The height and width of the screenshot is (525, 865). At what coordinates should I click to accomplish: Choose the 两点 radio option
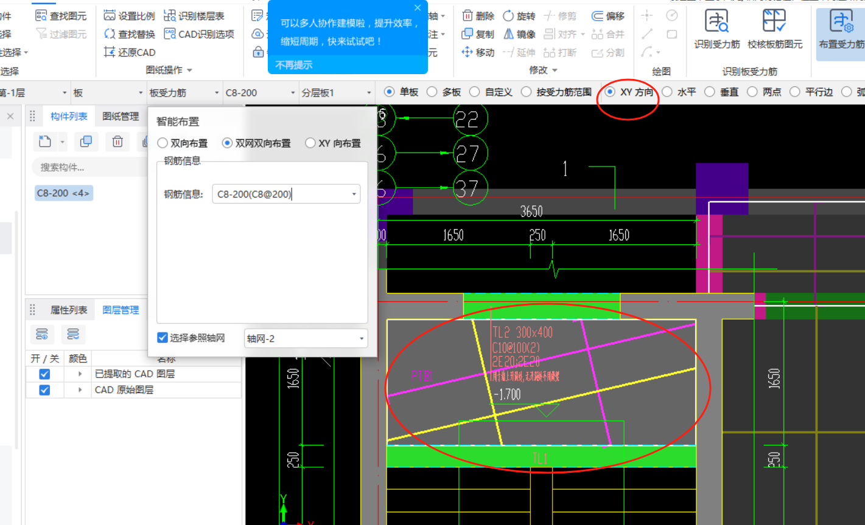[x=752, y=92]
